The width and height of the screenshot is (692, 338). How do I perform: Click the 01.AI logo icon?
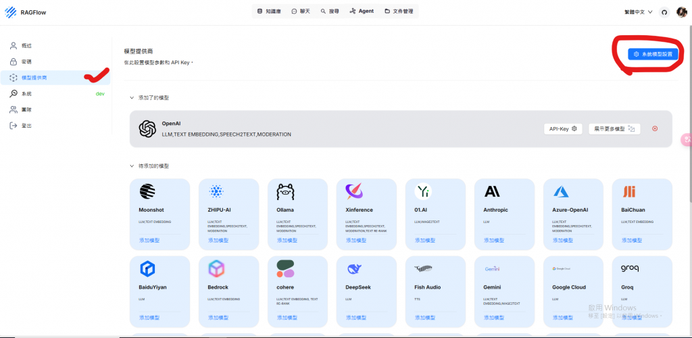pyautogui.click(x=423, y=191)
